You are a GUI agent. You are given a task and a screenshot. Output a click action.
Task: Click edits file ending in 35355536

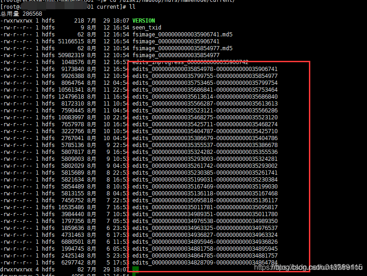(205, 152)
